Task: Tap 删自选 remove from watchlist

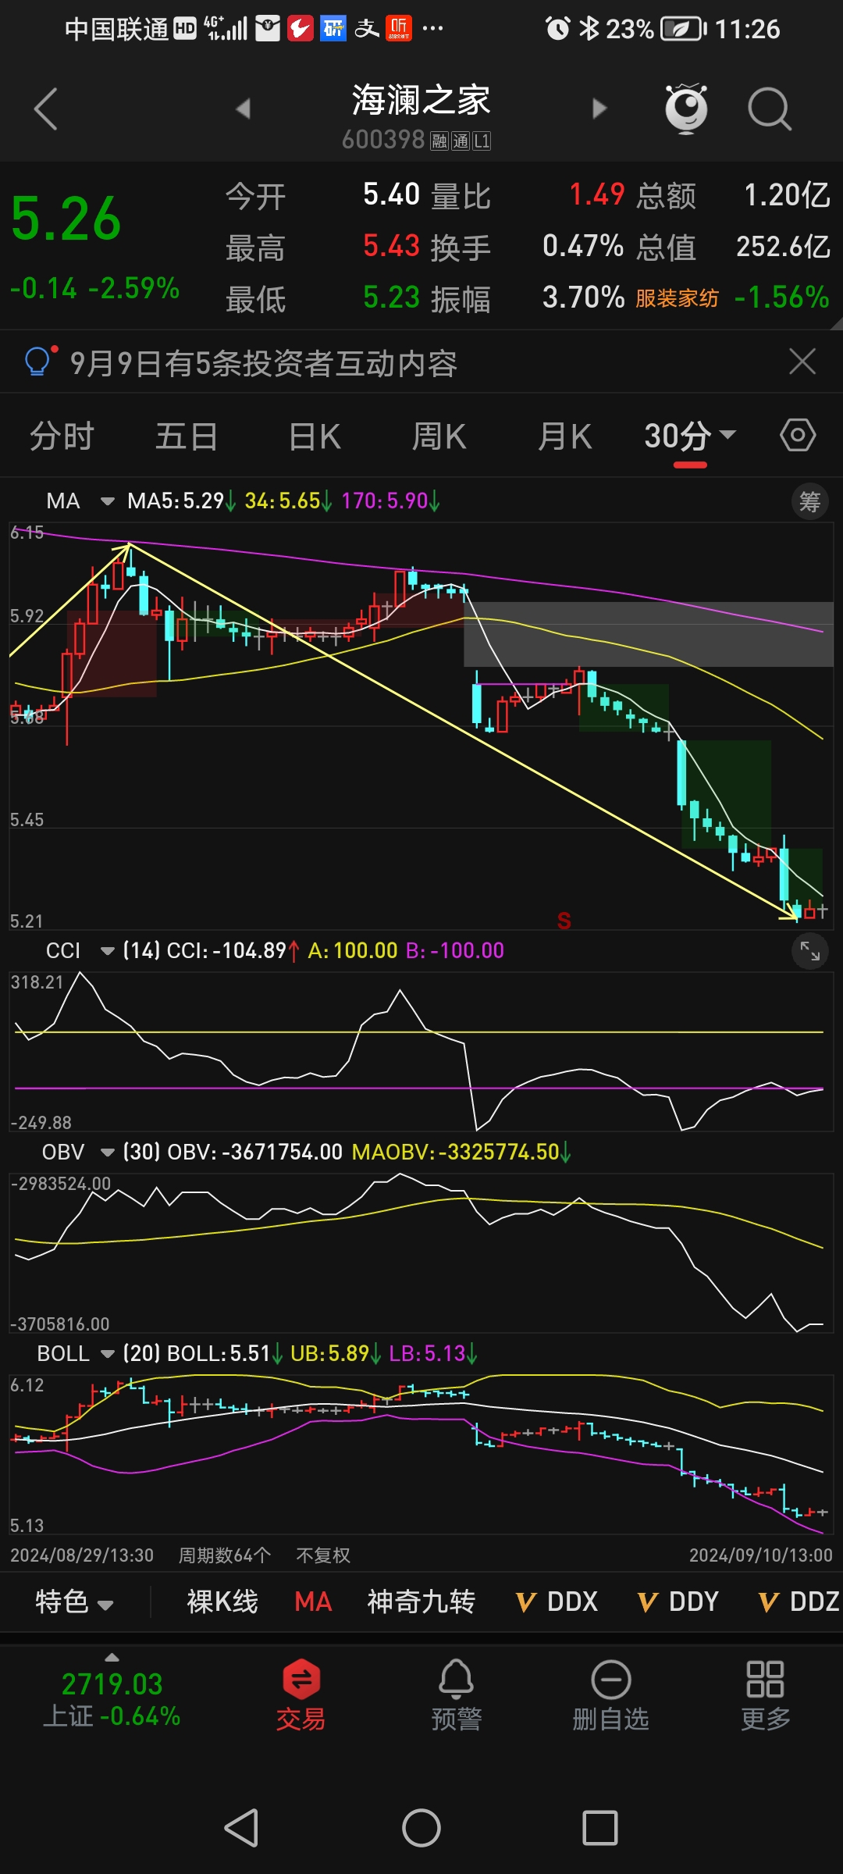Action: coord(610,1695)
